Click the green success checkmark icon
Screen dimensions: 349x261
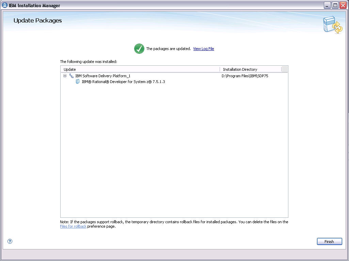click(139, 49)
